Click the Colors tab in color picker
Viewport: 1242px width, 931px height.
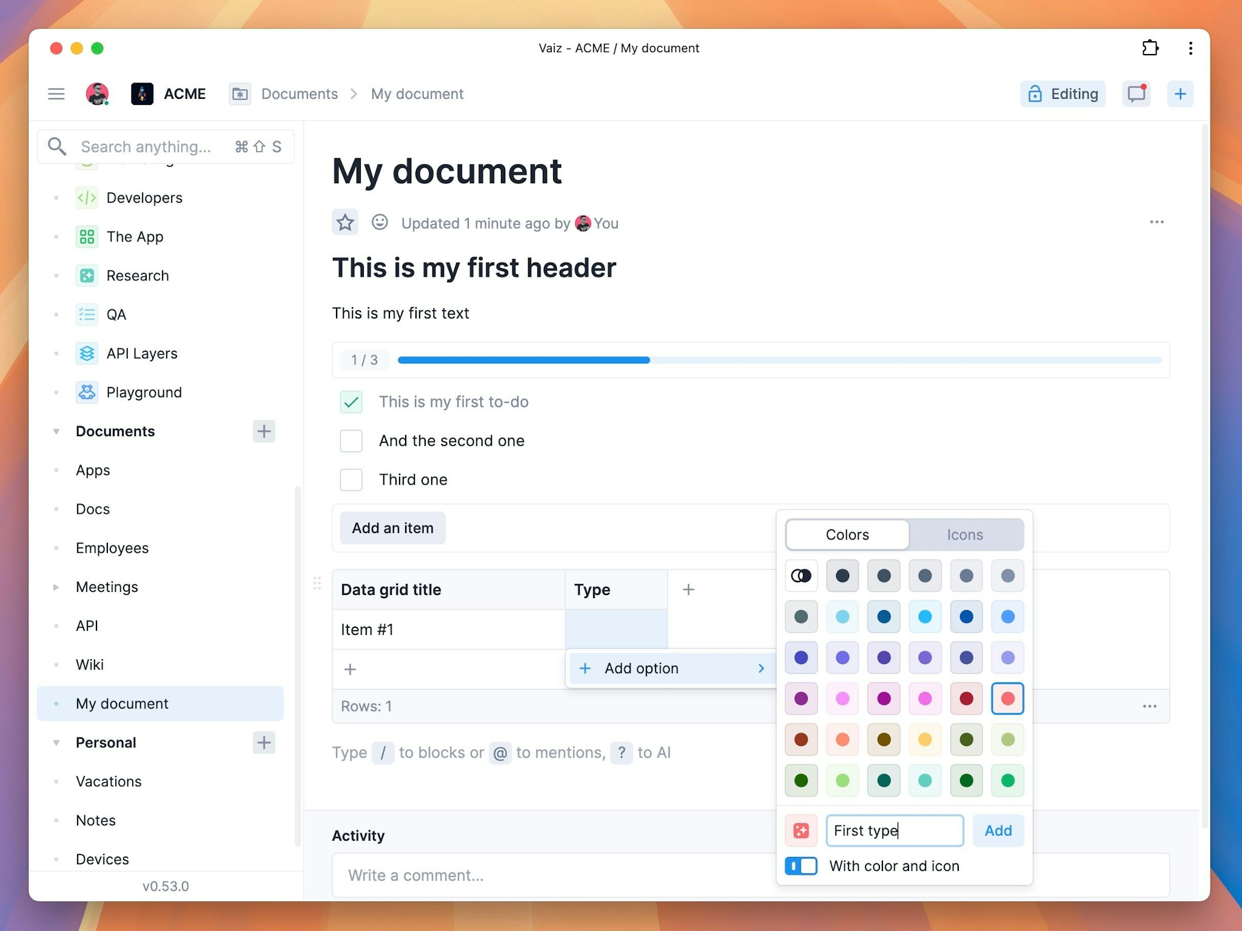(x=847, y=534)
